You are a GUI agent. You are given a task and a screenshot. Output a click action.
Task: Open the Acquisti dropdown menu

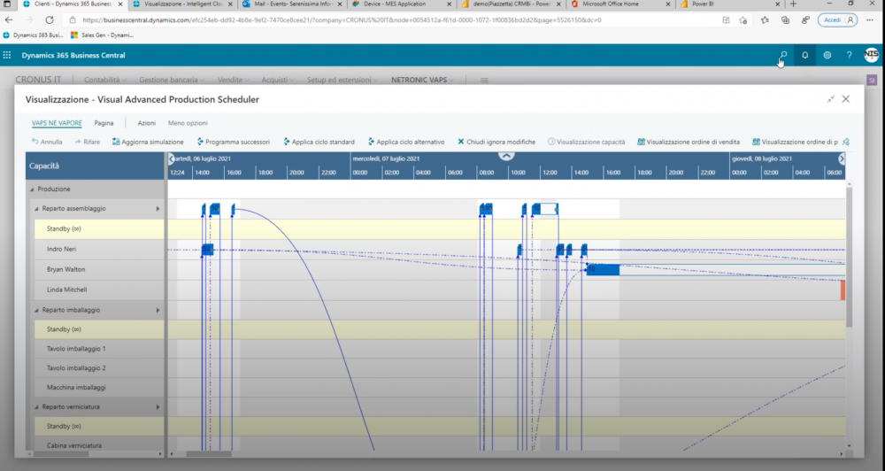point(278,80)
